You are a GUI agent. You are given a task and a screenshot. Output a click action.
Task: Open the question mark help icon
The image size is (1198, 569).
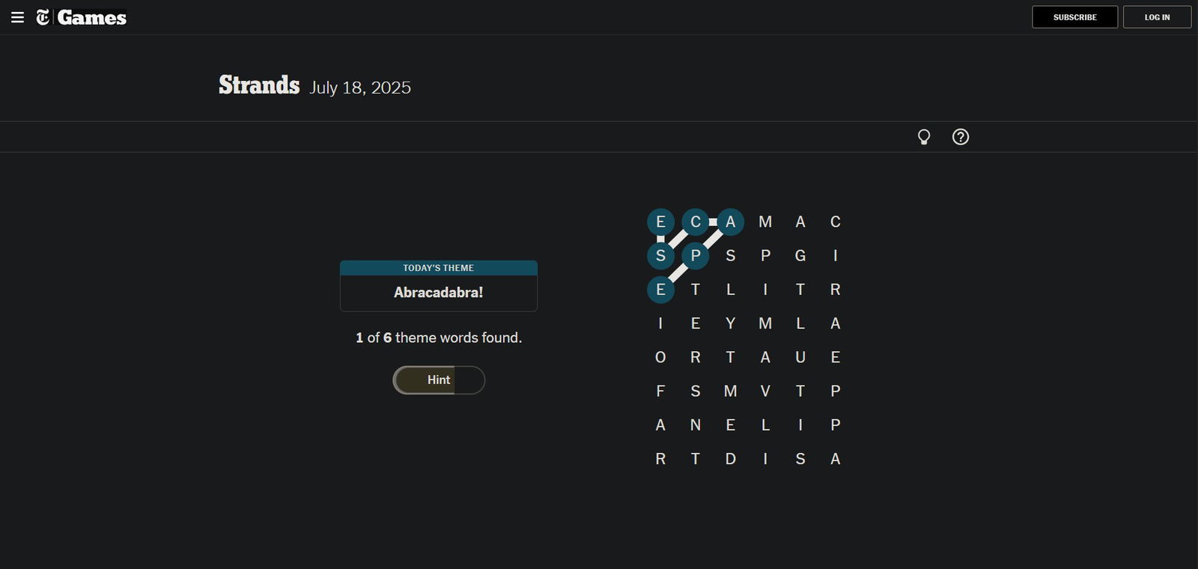click(961, 137)
